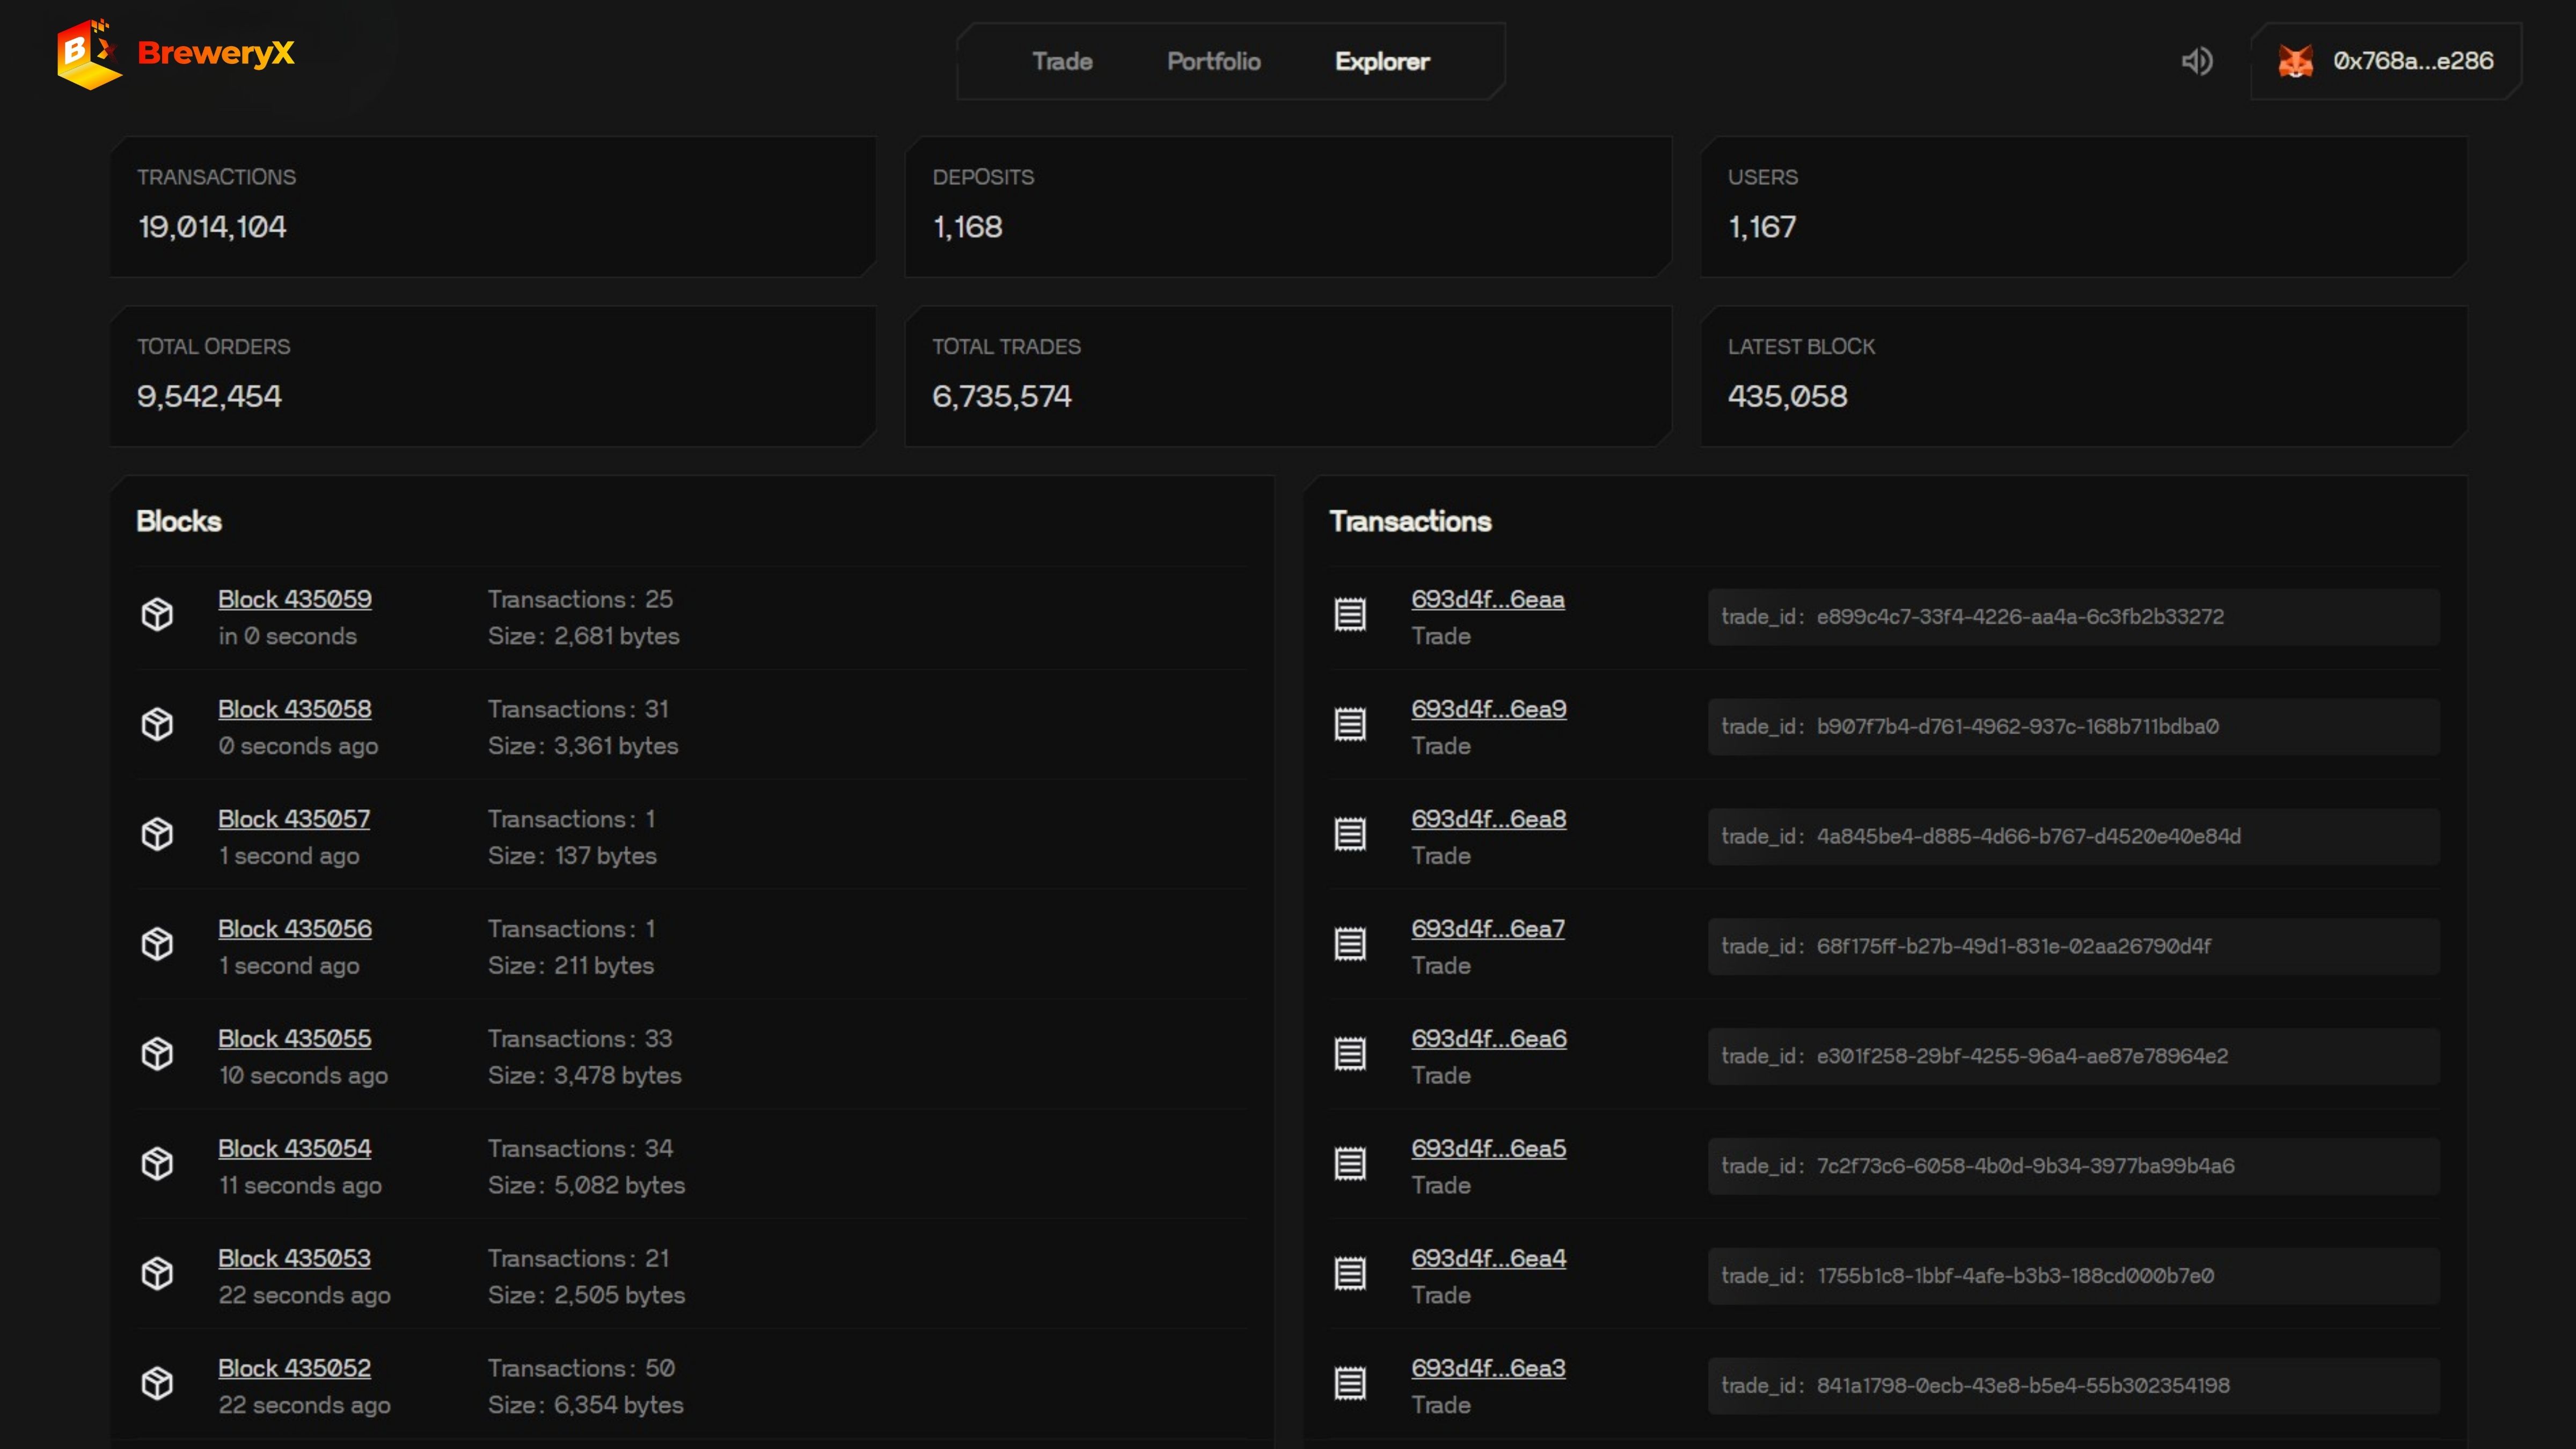Open transaction link 693d4f...6ea9
The height and width of the screenshot is (1449, 2576).
click(x=1488, y=709)
